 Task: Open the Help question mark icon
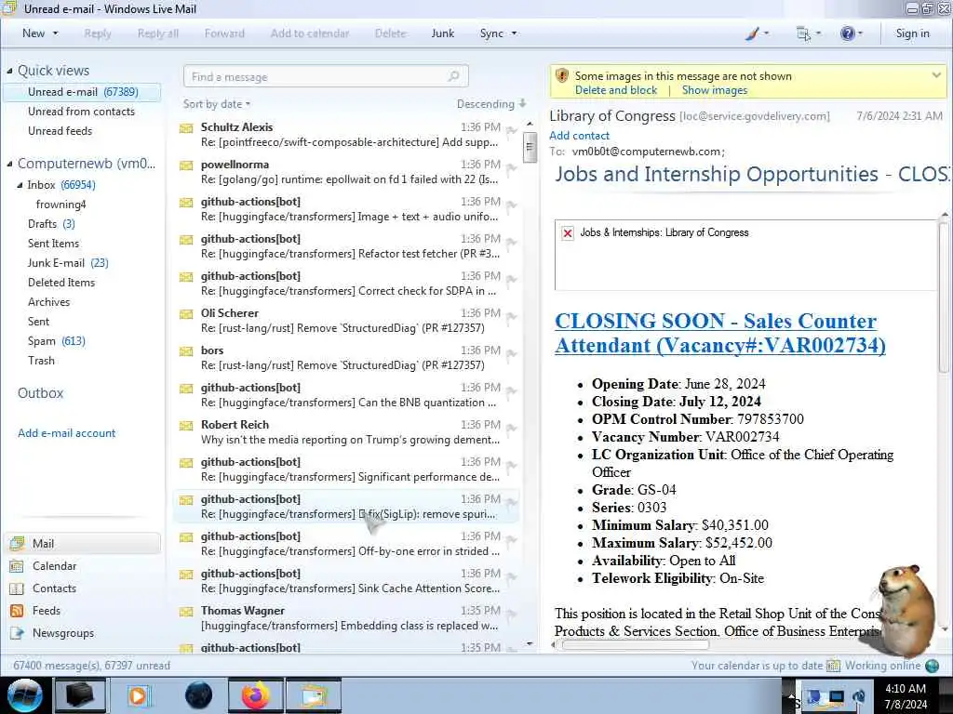[x=847, y=33]
